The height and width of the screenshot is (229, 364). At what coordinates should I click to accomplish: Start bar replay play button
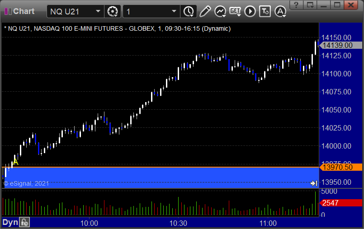pyautogui.click(x=250, y=11)
